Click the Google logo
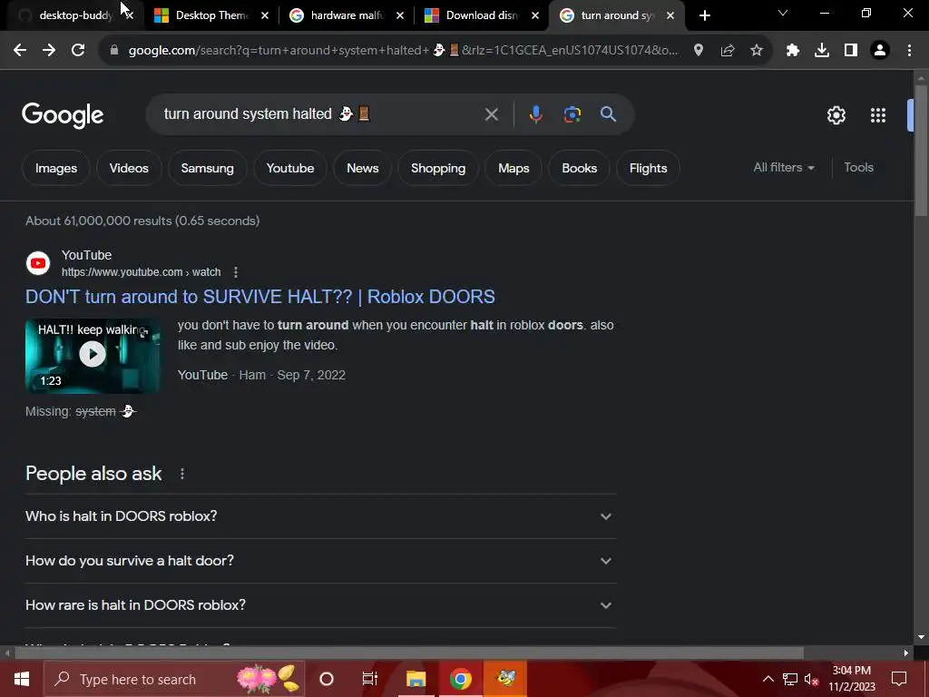This screenshot has height=697, width=929. 63,115
